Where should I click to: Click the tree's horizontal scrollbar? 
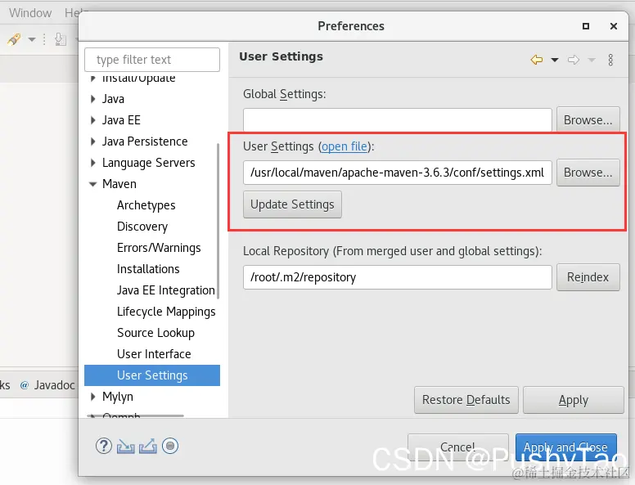[136, 415]
